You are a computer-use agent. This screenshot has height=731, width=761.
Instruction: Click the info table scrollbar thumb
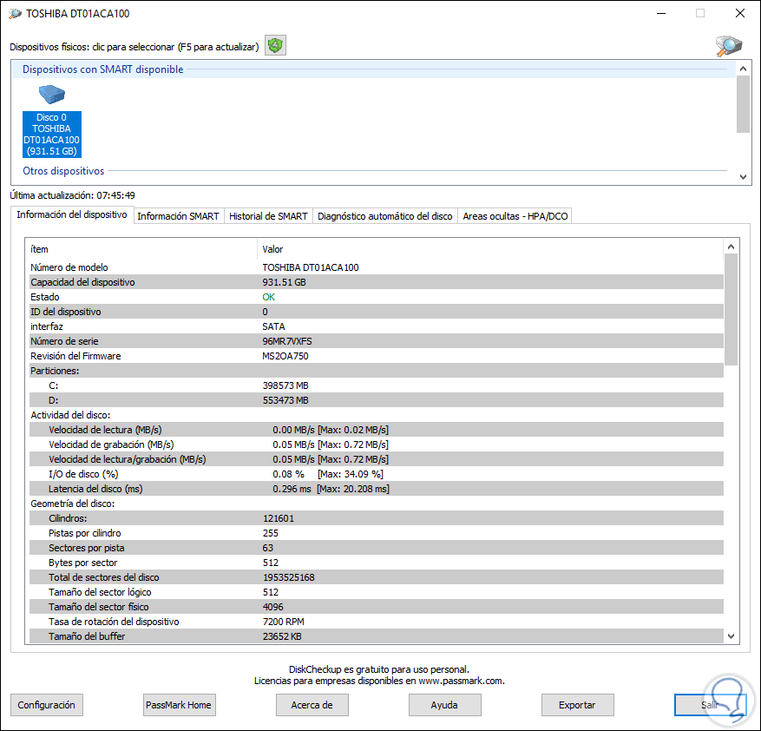point(731,309)
